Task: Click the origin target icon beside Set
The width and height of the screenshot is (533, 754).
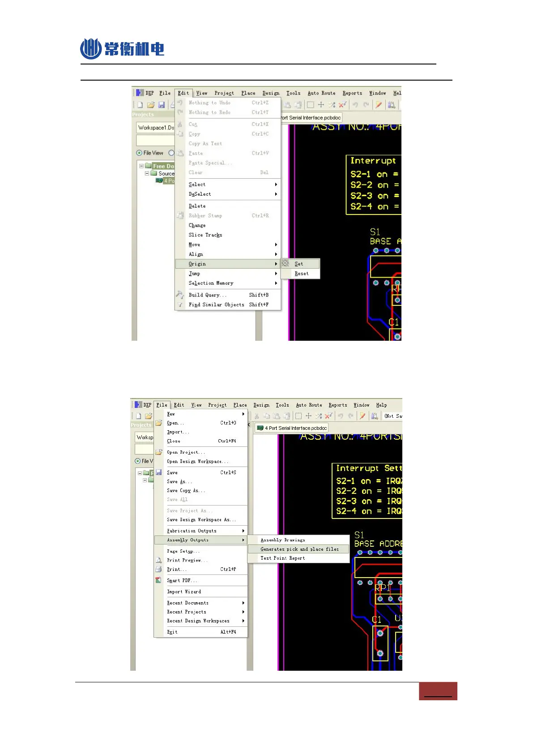Action: coord(286,263)
